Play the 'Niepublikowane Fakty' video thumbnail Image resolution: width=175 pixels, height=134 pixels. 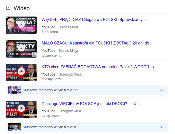tap(21, 49)
